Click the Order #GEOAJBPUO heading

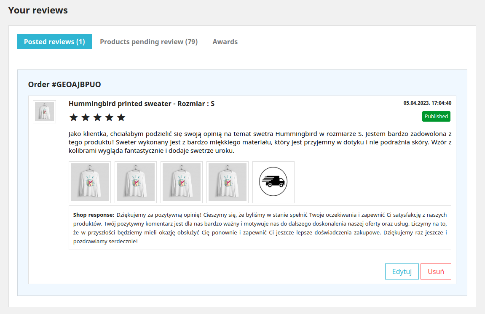point(64,84)
